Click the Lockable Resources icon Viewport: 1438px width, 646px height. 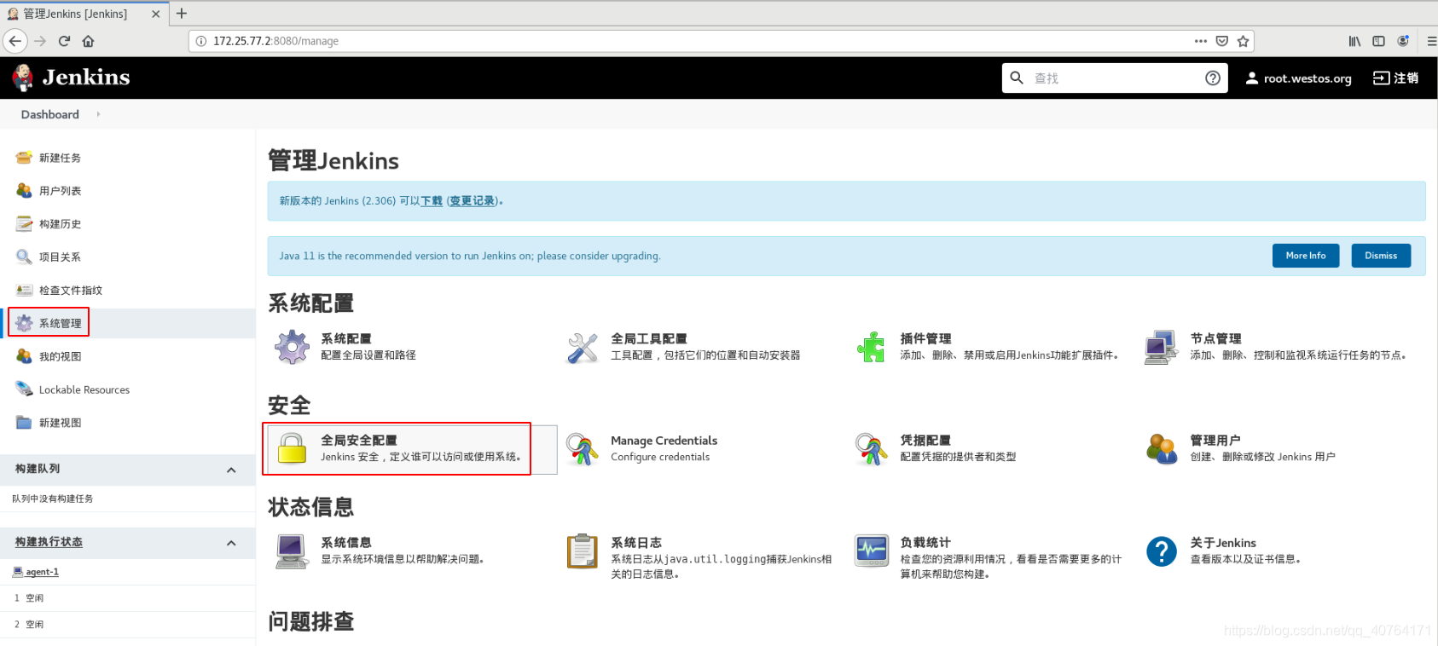24,389
